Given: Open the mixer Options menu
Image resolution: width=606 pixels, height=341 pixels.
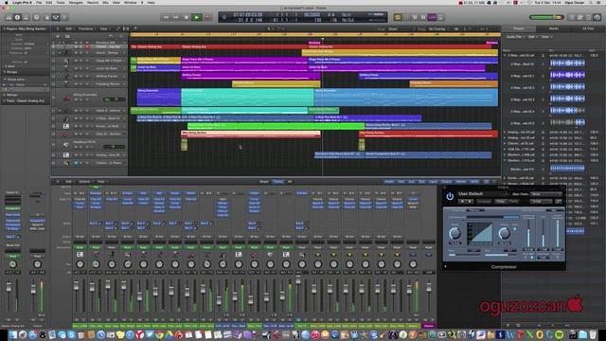Looking at the screenshot, I should (84, 181).
